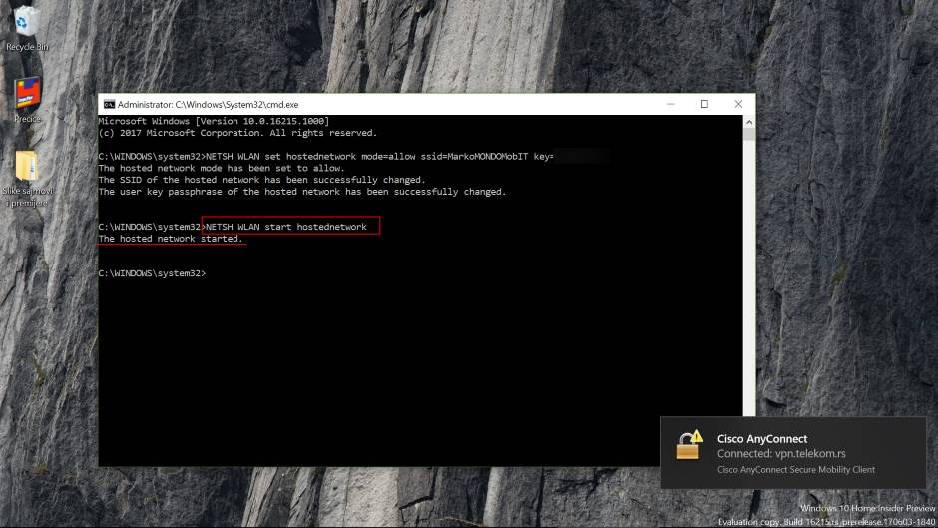Click the cmd window vertical scrollbar track
Viewport: 938px width, 528px height.
click(x=749, y=299)
